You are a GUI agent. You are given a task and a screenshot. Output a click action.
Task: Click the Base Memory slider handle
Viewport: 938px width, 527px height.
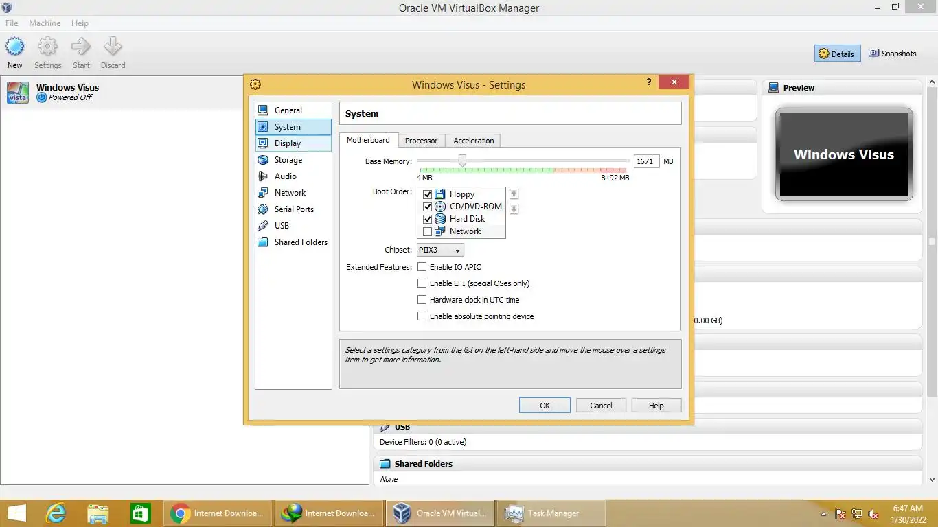point(462,161)
